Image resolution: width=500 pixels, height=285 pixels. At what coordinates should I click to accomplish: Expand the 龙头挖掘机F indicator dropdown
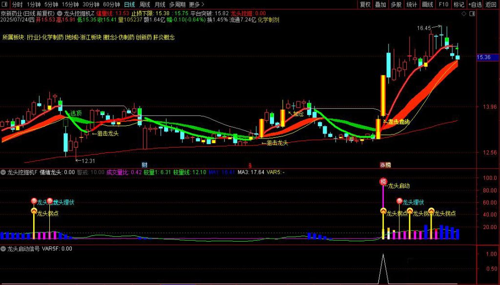click(x=3, y=172)
